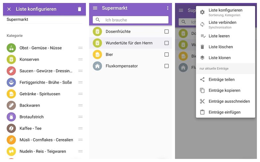Viewport: 260px width, 162px height.
Task: Open hamburger menu beside Supermarkt title
Action: click(x=95, y=8)
